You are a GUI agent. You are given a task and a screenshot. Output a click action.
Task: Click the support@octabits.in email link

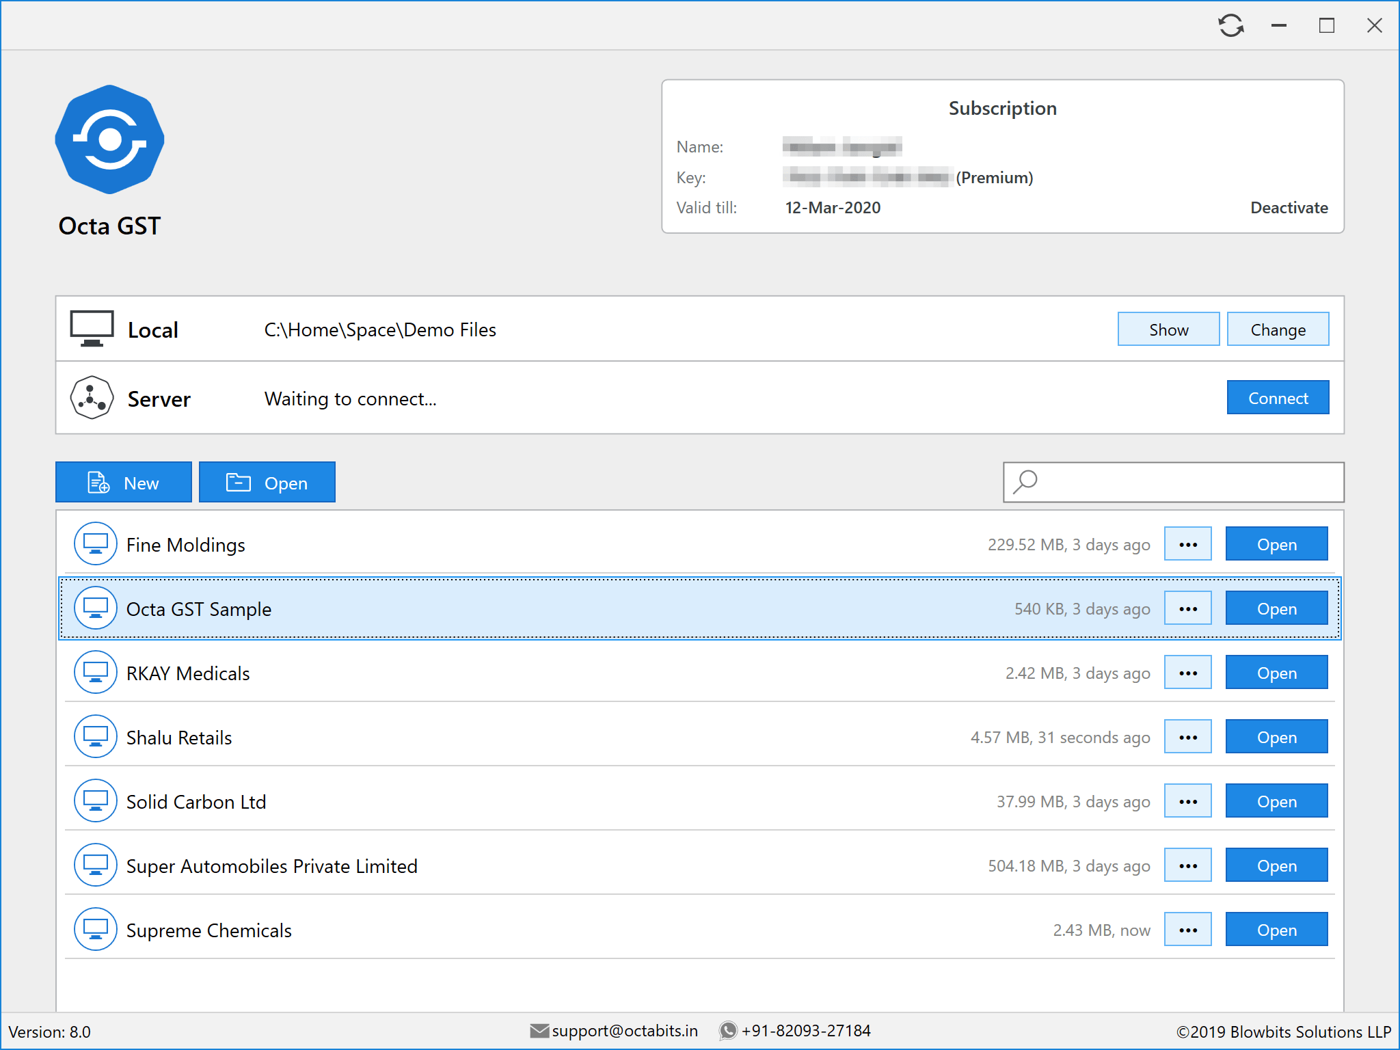click(625, 1031)
